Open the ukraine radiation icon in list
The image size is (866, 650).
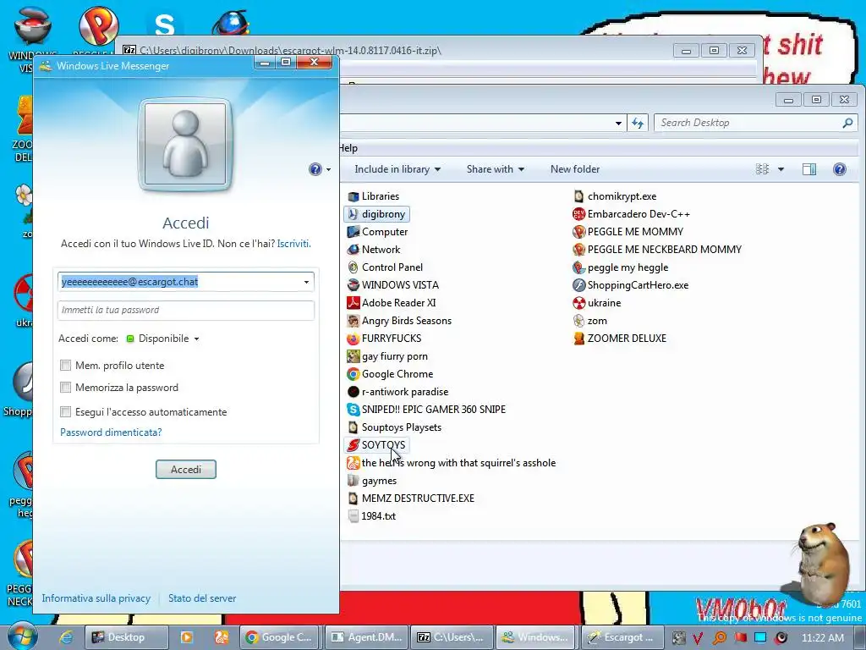[578, 303]
